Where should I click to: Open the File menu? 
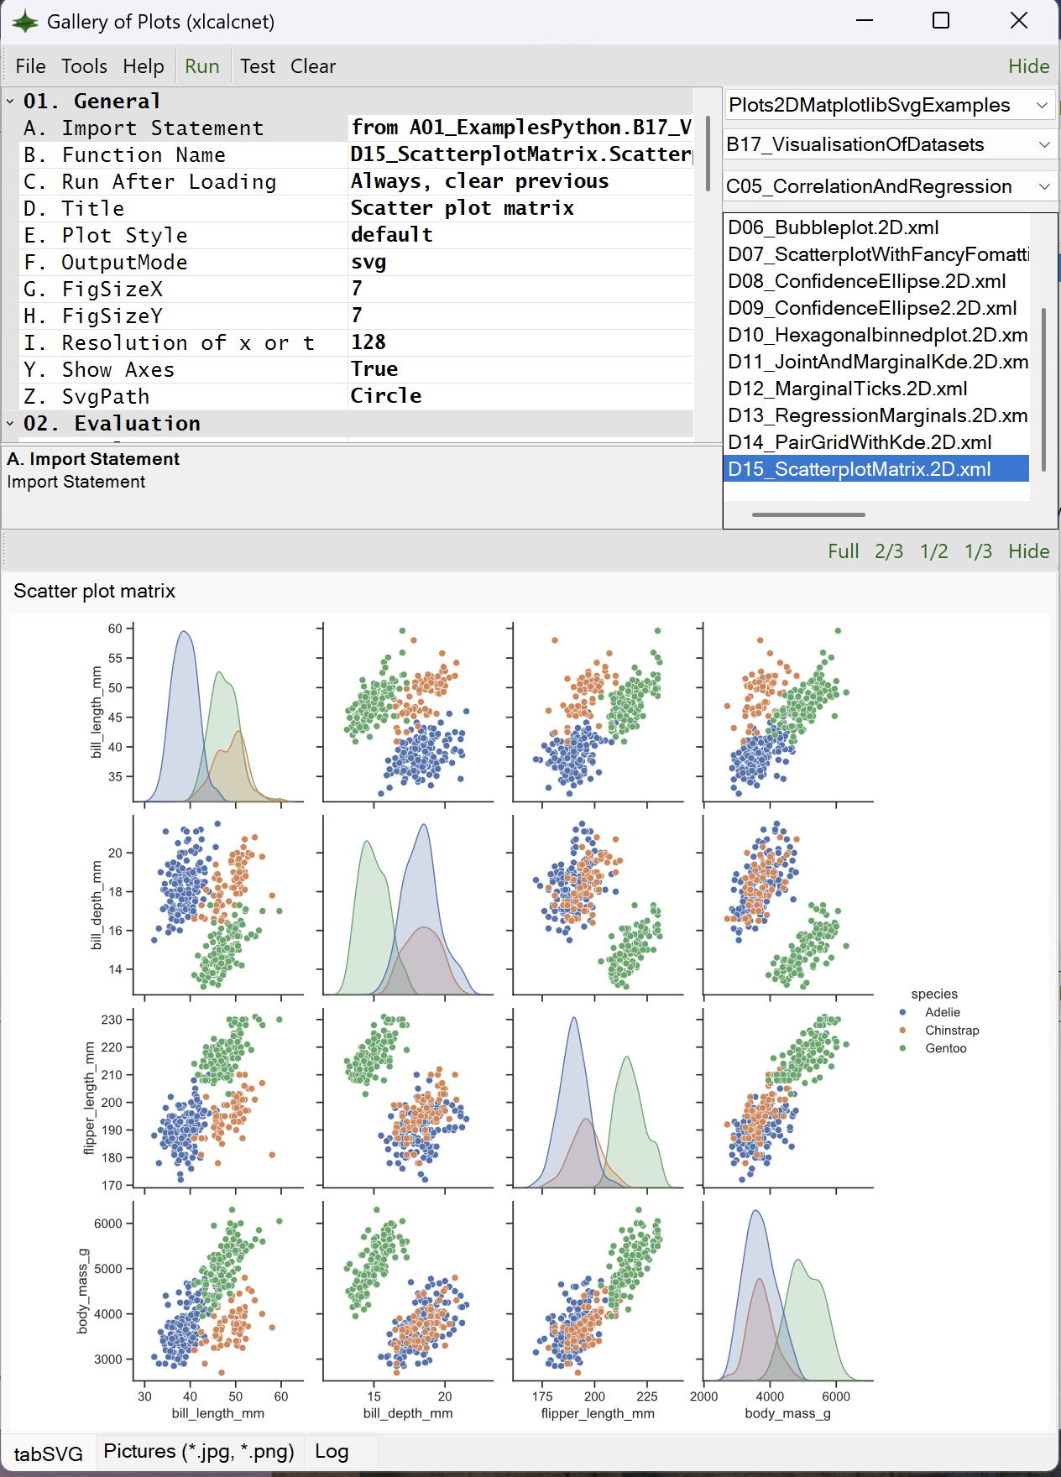coord(31,66)
